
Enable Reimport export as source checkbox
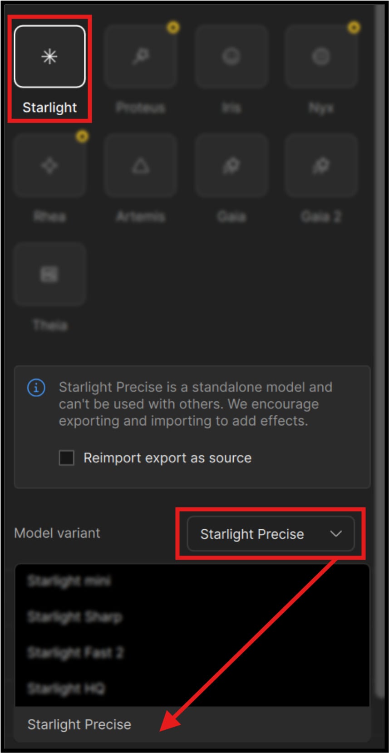point(67,458)
